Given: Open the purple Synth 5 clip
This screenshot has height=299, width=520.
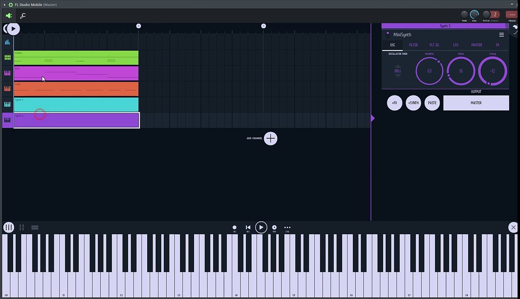Looking at the screenshot, I should [x=76, y=120].
